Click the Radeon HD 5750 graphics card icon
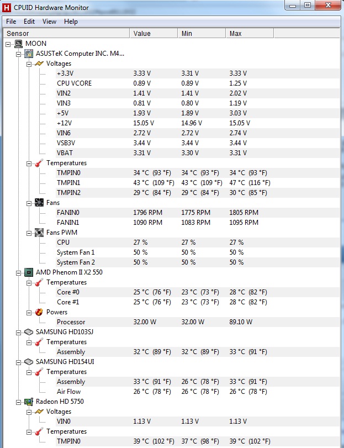 (x=29, y=402)
